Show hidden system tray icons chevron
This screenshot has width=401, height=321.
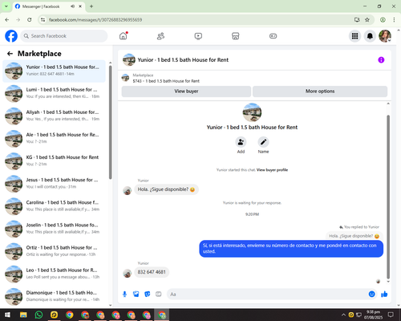[343, 315]
